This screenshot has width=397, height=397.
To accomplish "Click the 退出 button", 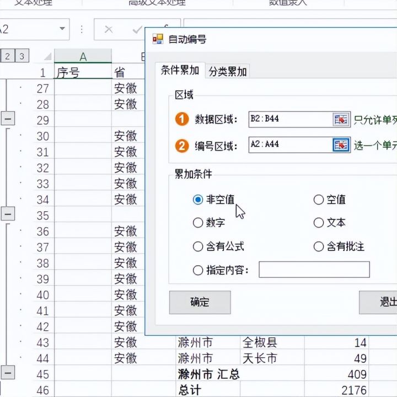I will (378, 302).
